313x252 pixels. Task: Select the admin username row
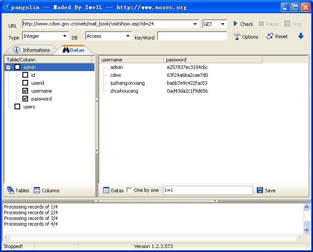117,67
